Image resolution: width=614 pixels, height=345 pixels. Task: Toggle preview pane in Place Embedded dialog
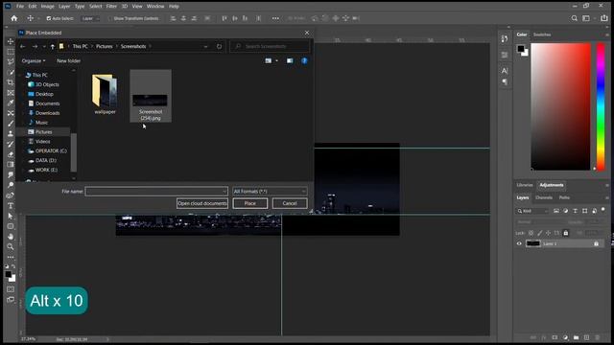[290, 61]
